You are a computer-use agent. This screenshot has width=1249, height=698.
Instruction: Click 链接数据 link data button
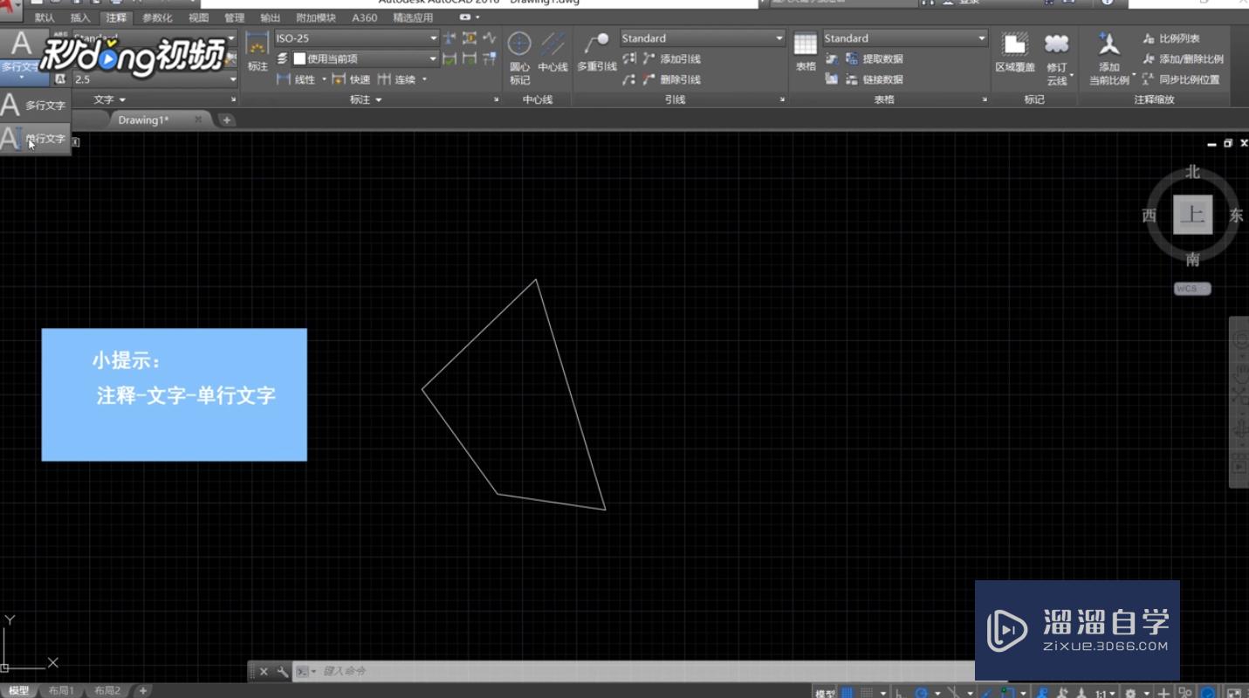[x=875, y=79]
